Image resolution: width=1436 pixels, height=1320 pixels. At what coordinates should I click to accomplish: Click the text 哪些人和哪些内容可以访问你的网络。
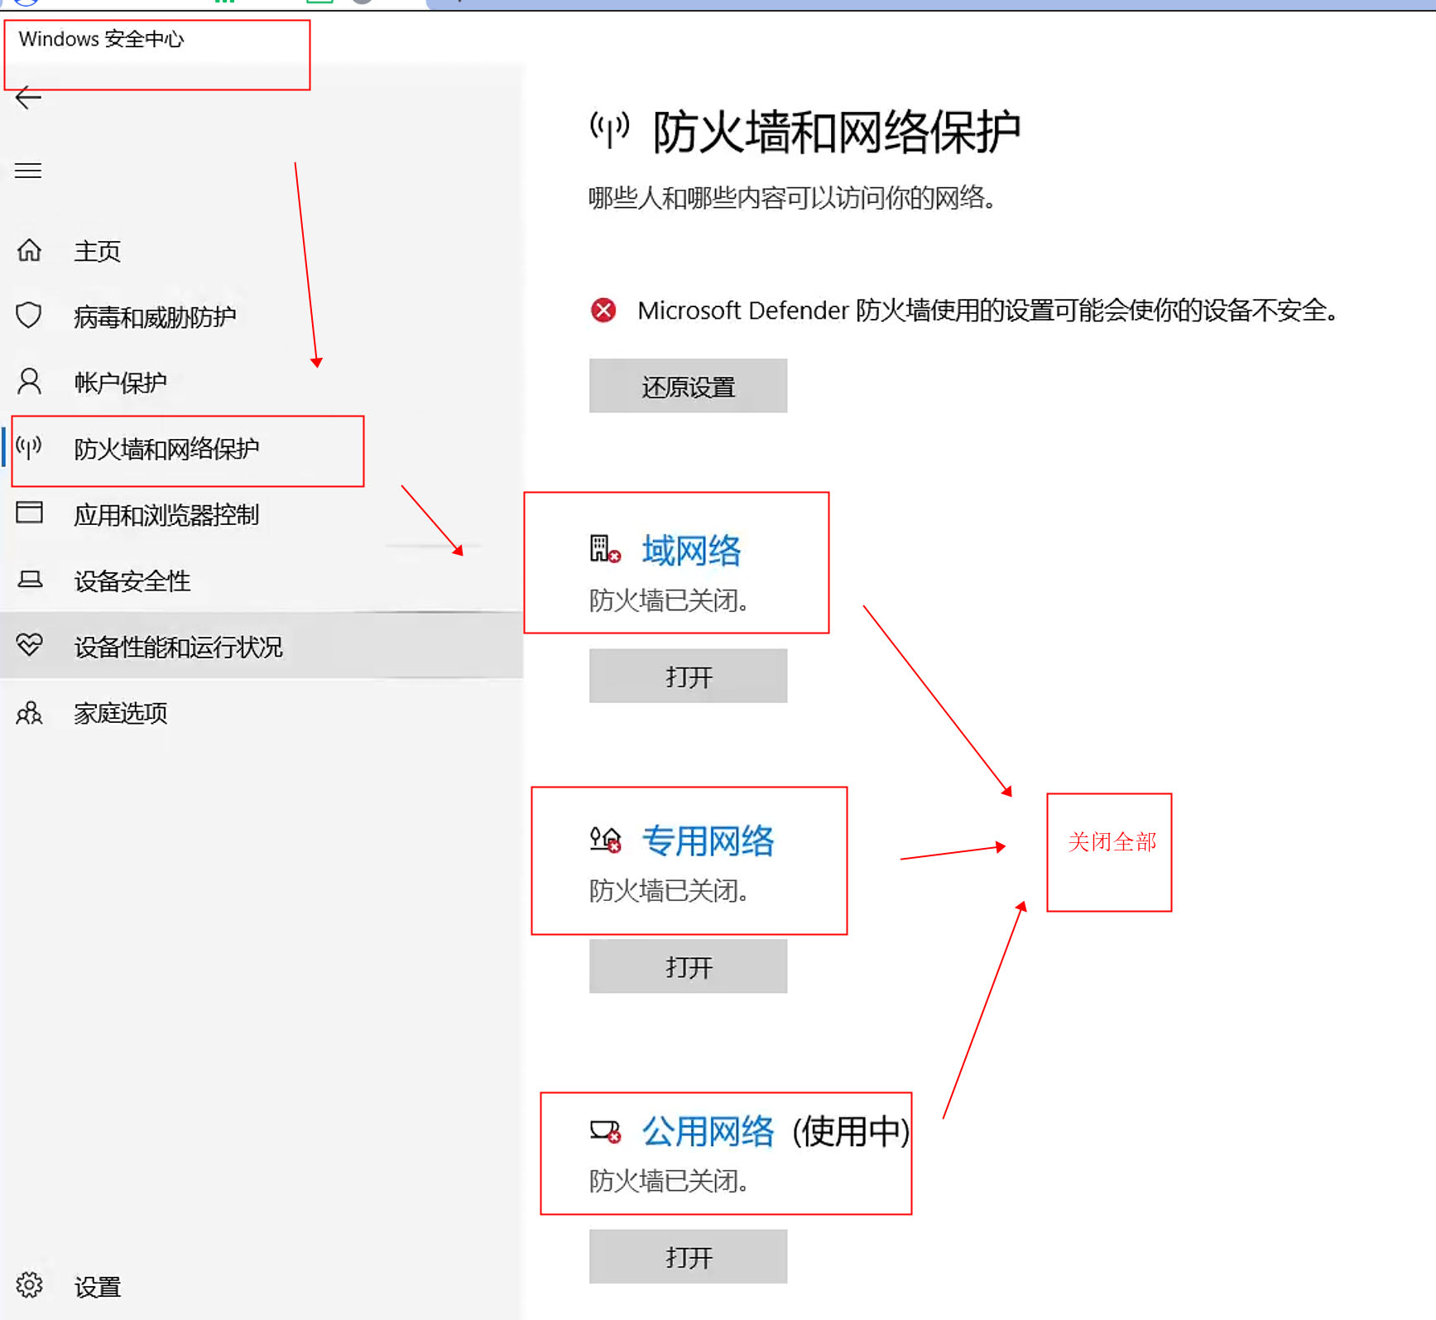pyautogui.click(x=792, y=198)
